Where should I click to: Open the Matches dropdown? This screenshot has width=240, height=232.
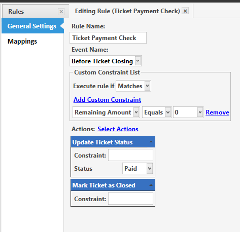pyautogui.click(x=133, y=86)
